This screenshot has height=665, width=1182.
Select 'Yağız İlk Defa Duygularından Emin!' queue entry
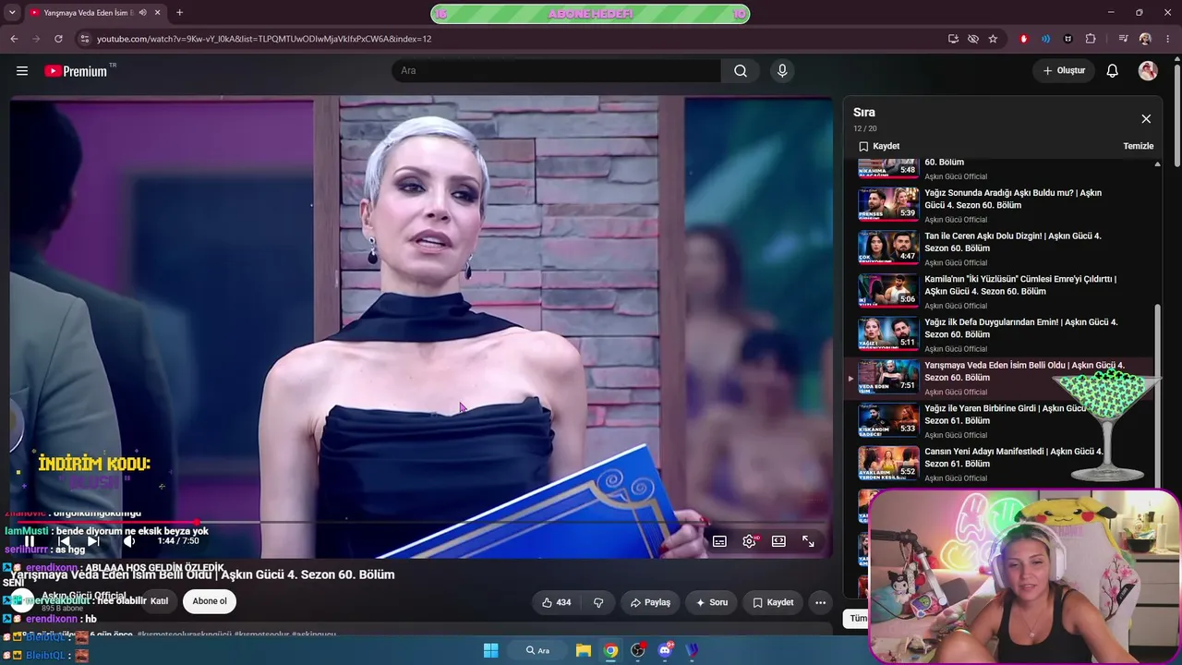(x=1001, y=334)
